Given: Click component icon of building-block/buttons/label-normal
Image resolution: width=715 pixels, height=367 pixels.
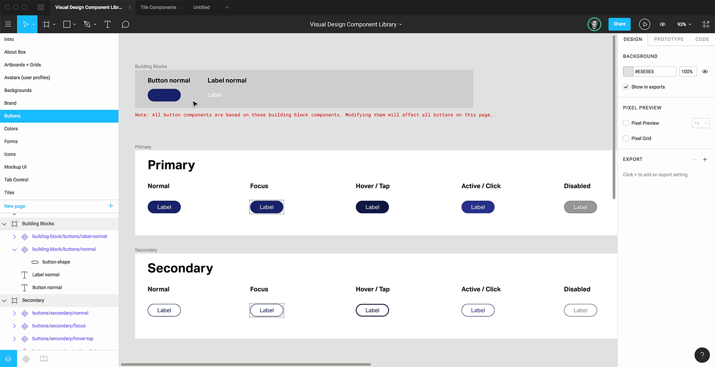Looking at the screenshot, I should pyautogui.click(x=25, y=237).
